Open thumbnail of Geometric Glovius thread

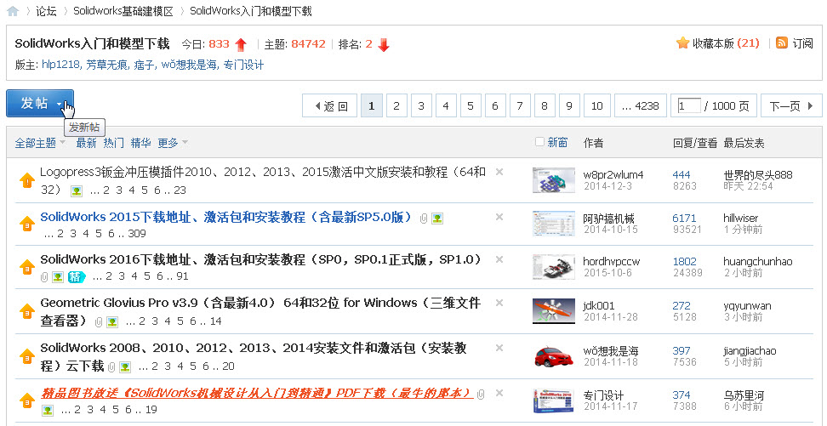point(553,311)
